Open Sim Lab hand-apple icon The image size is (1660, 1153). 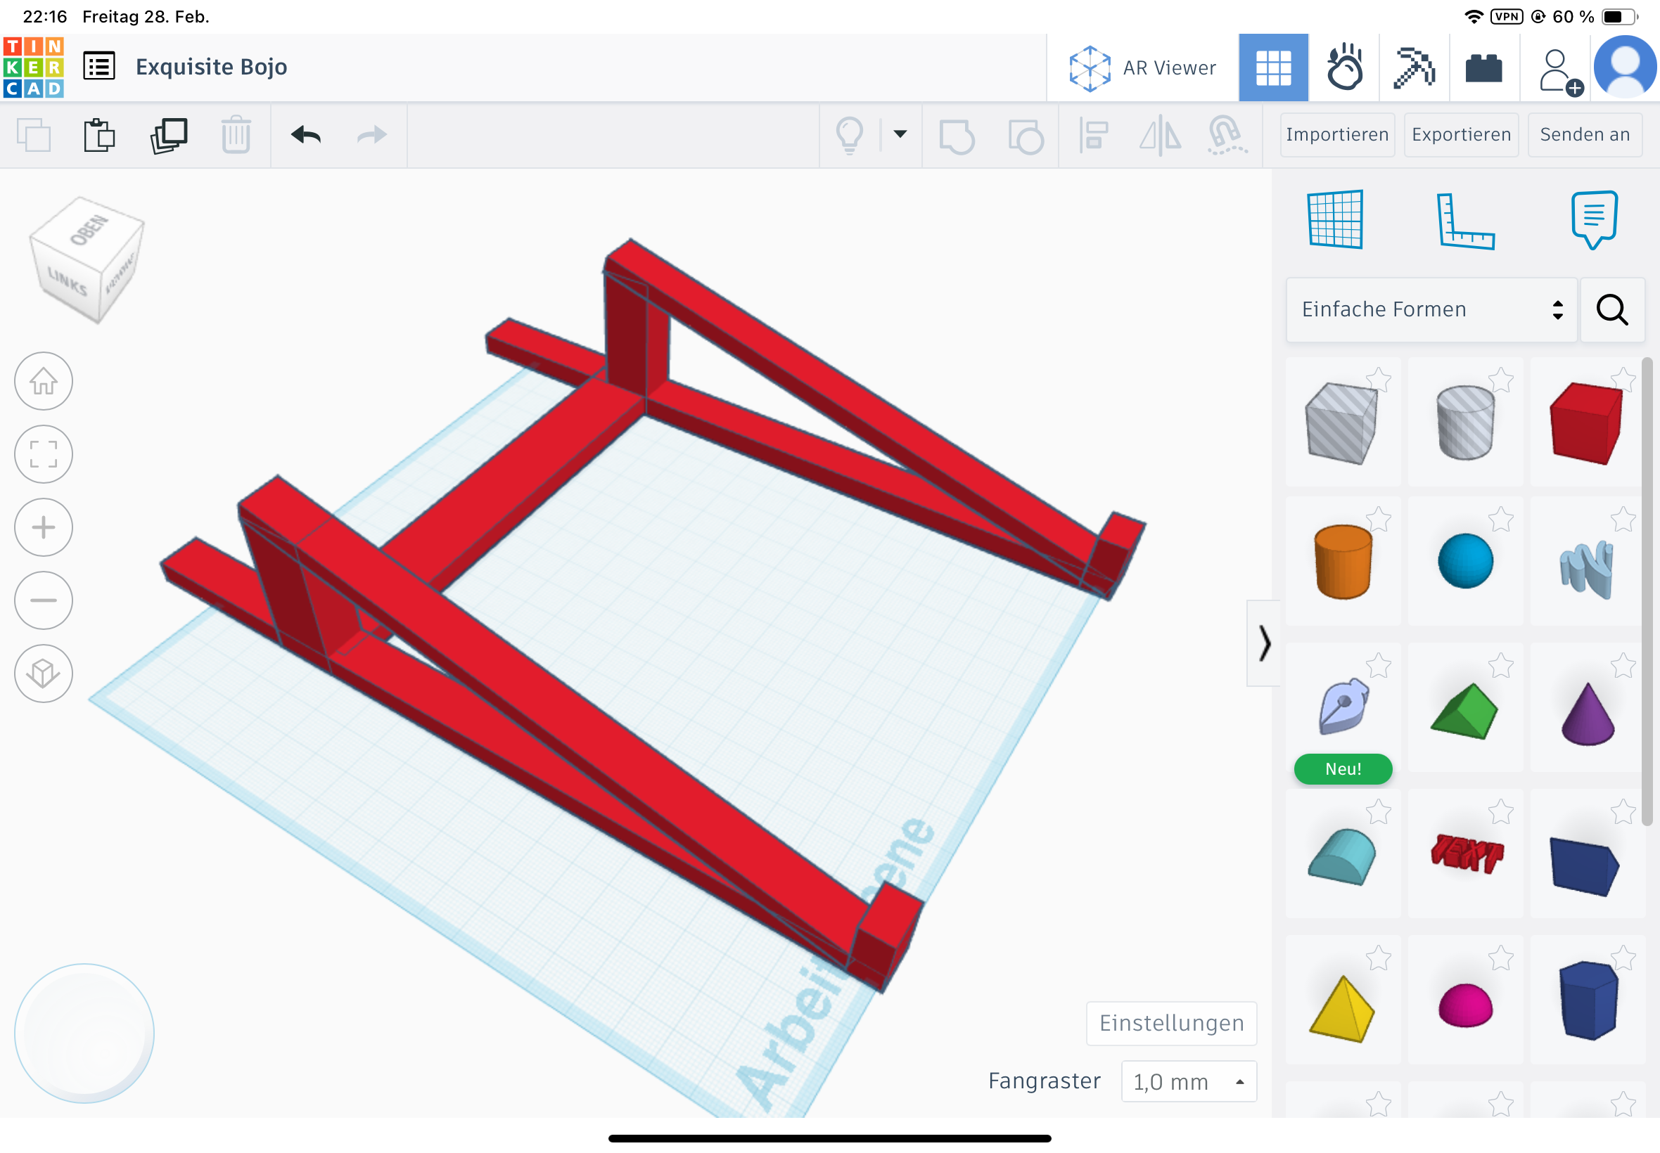1343,67
